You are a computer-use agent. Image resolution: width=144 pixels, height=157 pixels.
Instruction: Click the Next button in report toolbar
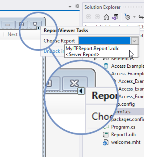tap(12, 34)
